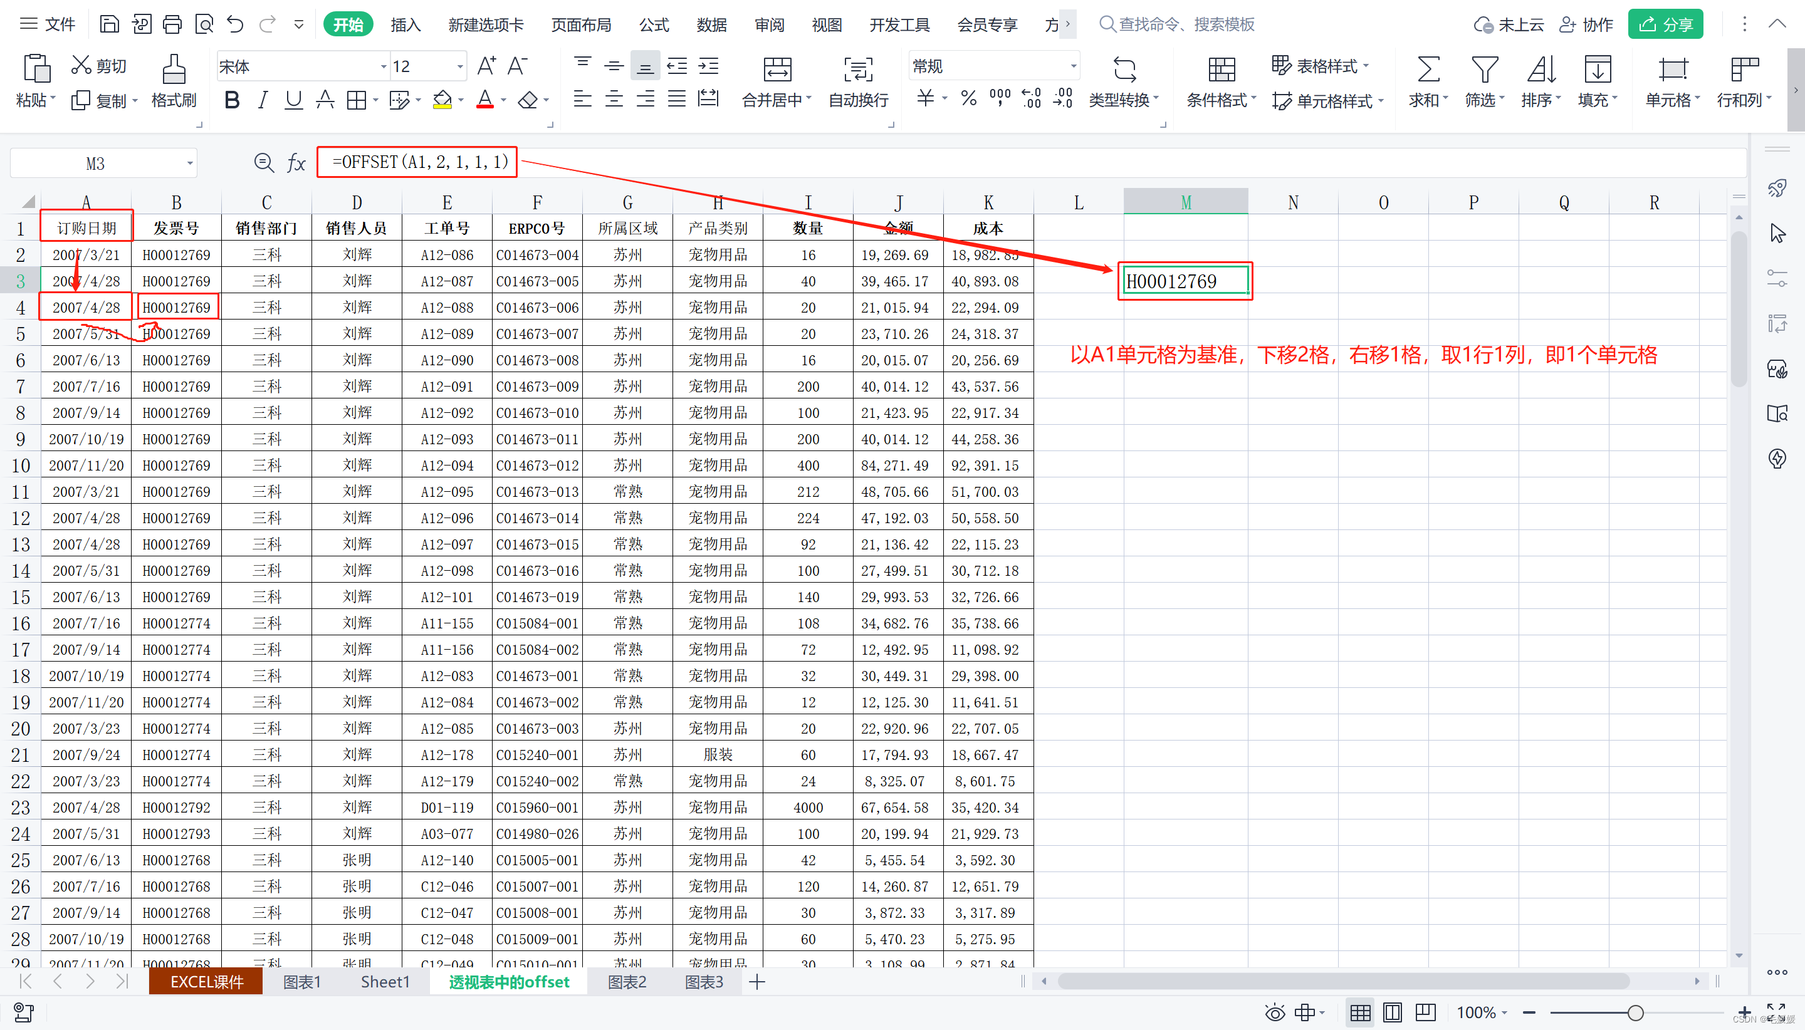Toggle Bold formatting
This screenshot has width=1805, height=1030.
[x=231, y=100]
